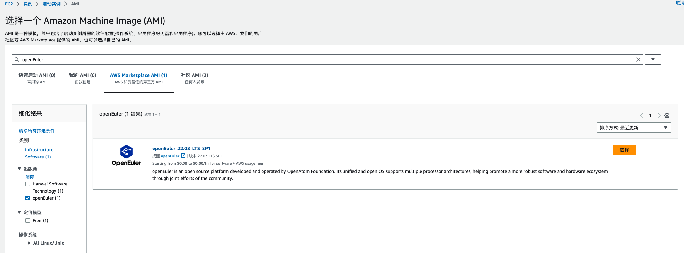Switch to the 社区 AMI tab
684x253 pixels.
tap(194, 78)
